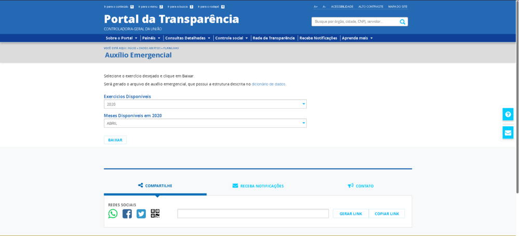Viewport: 519px width, 236px height.
Task: Switch to the Receba Notificações tab
Action: [258, 186]
